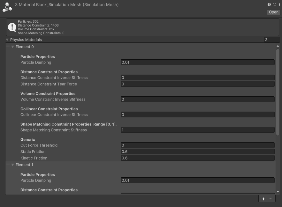Select the Particle Damping value field
This screenshot has width=282, height=207.
(197, 62)
